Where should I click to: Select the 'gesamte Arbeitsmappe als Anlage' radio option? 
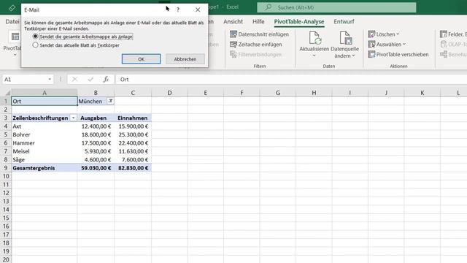pos(36,37)
